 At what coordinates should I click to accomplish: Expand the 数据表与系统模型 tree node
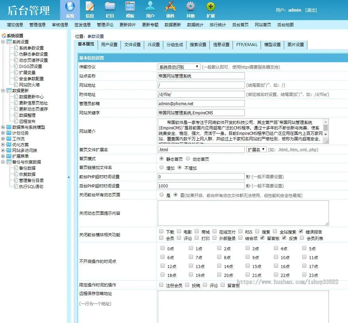[3, 127]
